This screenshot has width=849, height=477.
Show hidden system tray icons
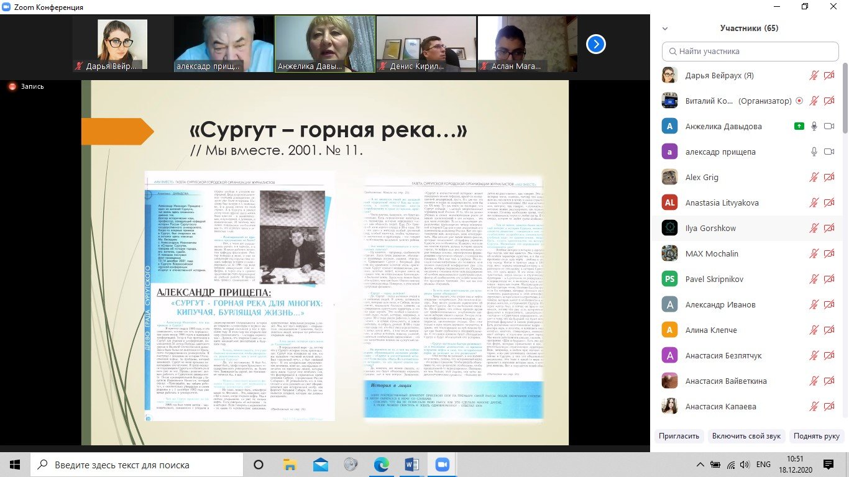(x=700, y=465)
